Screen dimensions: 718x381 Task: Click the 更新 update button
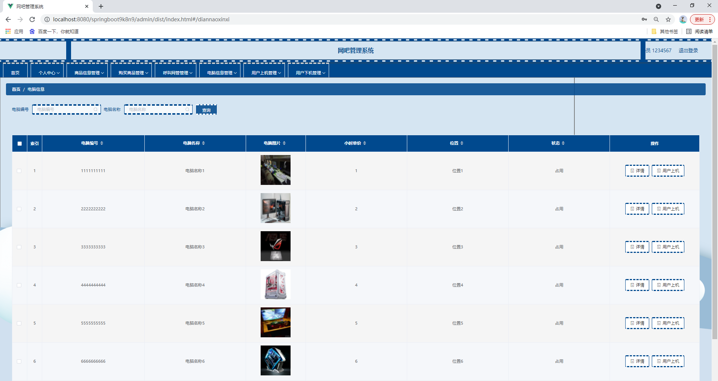coord(702,19)
